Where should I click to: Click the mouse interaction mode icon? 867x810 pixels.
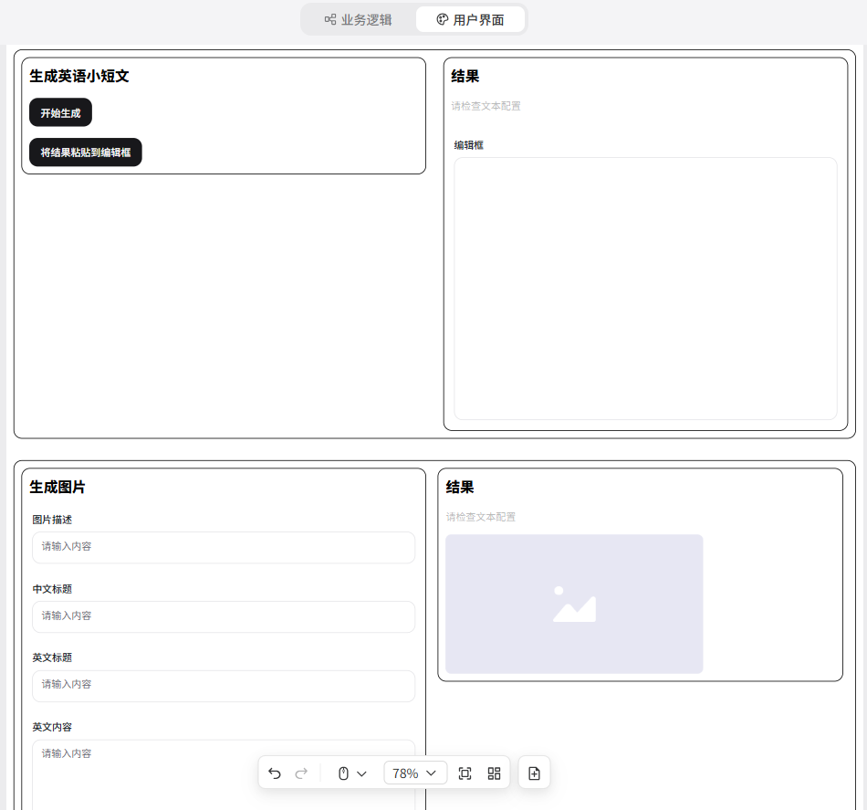click(343, 773)
